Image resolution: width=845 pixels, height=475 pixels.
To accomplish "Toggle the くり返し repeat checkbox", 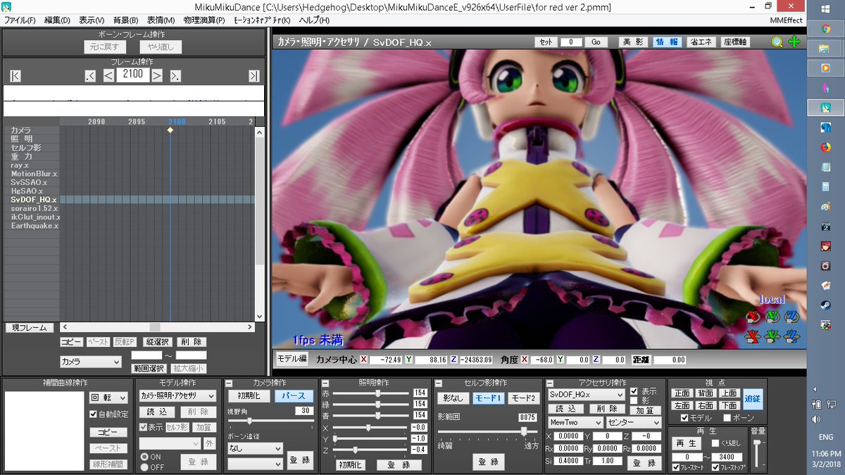I will point(715,443).
